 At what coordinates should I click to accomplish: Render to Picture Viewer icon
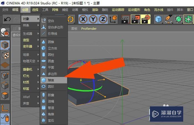click(x=136, y=19)
